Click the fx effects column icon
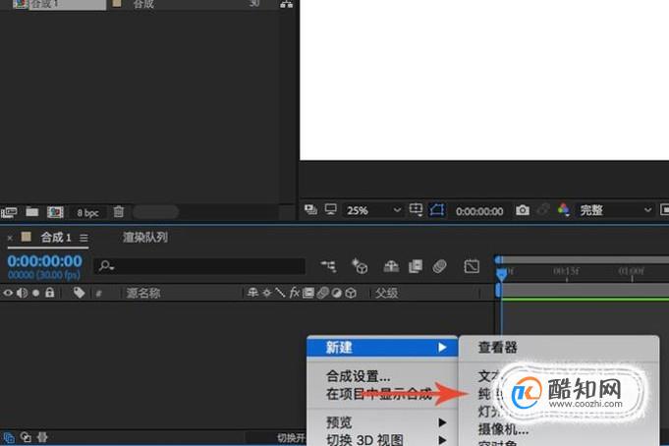Screen dimensions: 669x446 [294, 293]
